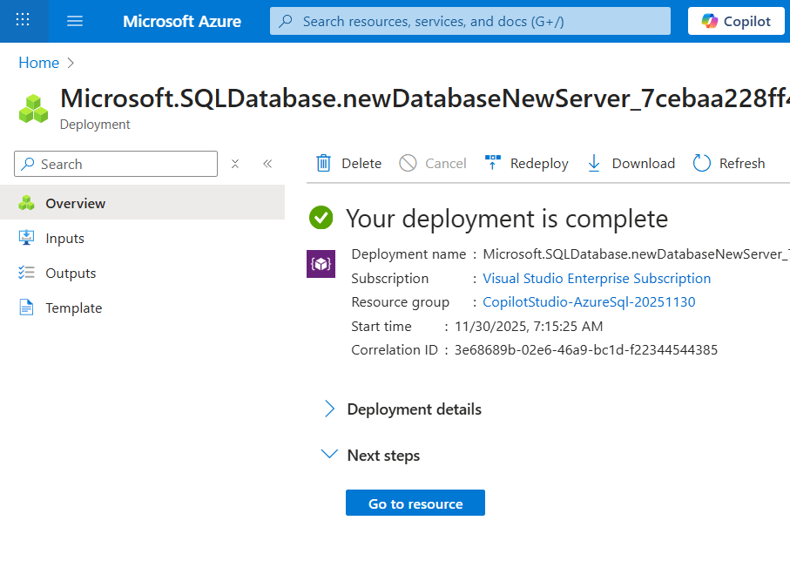
Task: Click the Redeploy toolbar icon
Action: (x=493, y=163)
